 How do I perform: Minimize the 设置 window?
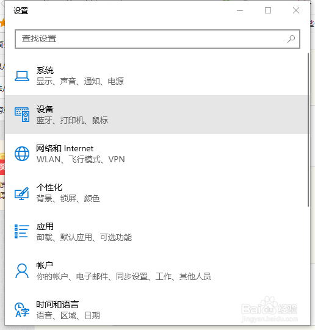point(240,10)
